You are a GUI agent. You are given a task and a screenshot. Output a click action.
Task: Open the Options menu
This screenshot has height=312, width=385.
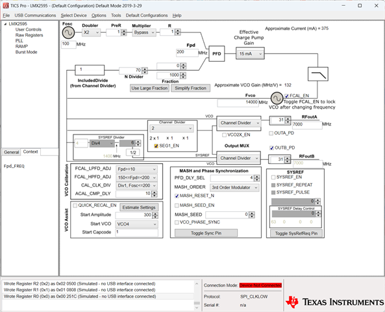99,15
